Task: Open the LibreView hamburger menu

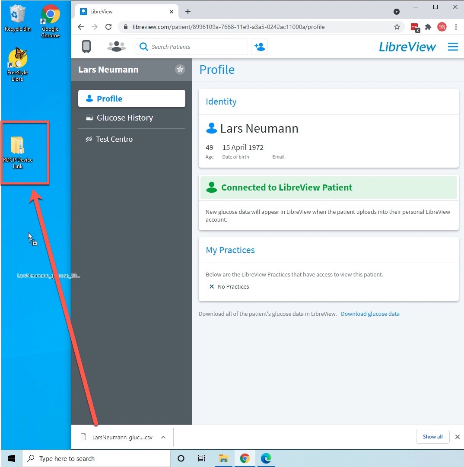Action: click(453, 47)
